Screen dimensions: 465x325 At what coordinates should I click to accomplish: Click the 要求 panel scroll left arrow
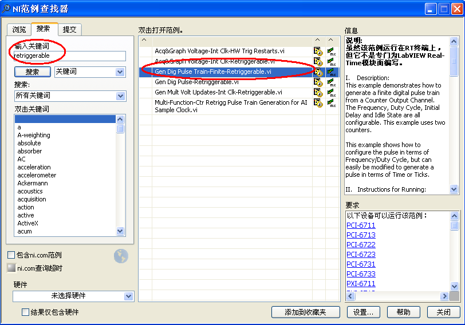coord(350,296)
